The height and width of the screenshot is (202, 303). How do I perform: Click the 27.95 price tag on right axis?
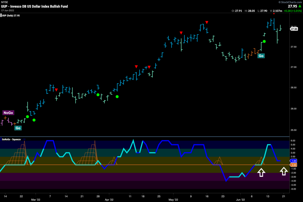pos(294,29)
